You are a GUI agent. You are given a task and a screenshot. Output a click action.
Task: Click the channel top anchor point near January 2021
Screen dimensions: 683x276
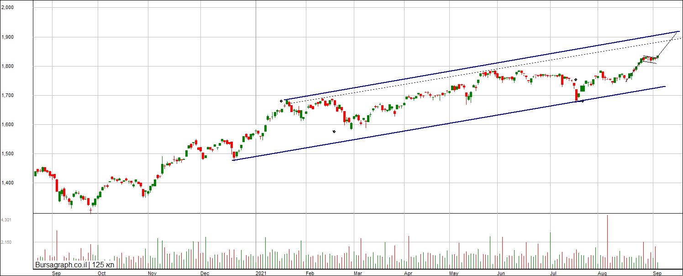coord(281,101)
